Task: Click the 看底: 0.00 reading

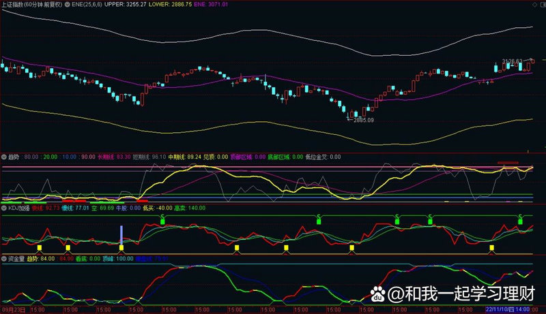Action: (88, 259)
